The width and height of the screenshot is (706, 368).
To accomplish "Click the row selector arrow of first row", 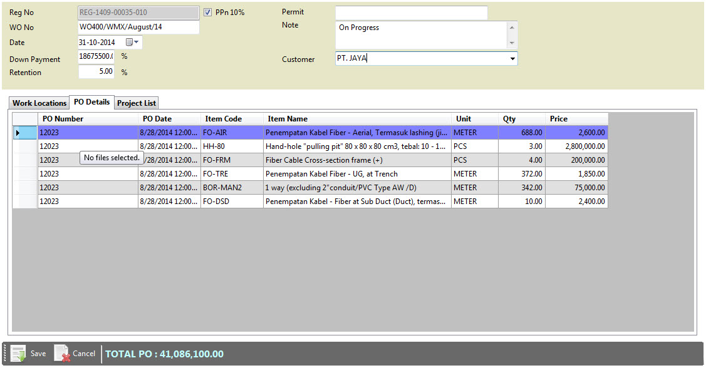I will [18, 133].
